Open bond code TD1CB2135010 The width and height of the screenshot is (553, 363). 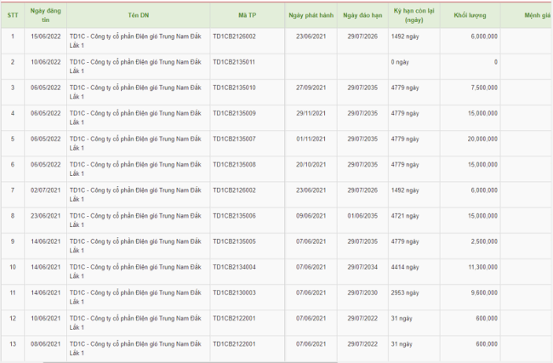click(234, 88)
